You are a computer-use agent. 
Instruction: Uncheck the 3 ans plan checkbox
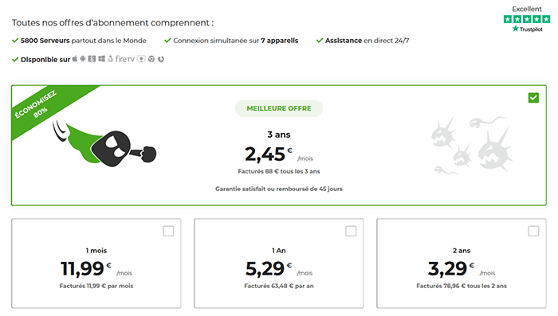pyautogui.click(x=533, y=98)
